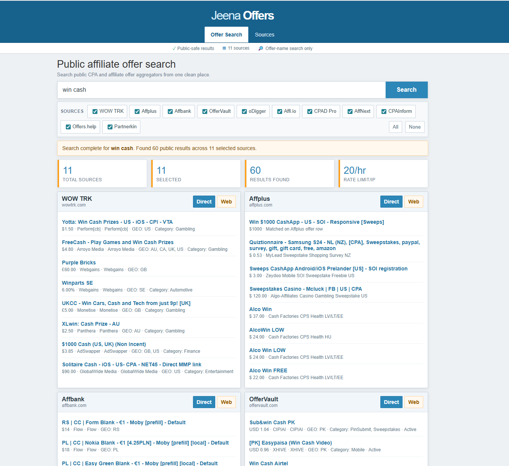
Task: Open 'XLwin: Cash Prize - AU' link
Action: [91, 324]
